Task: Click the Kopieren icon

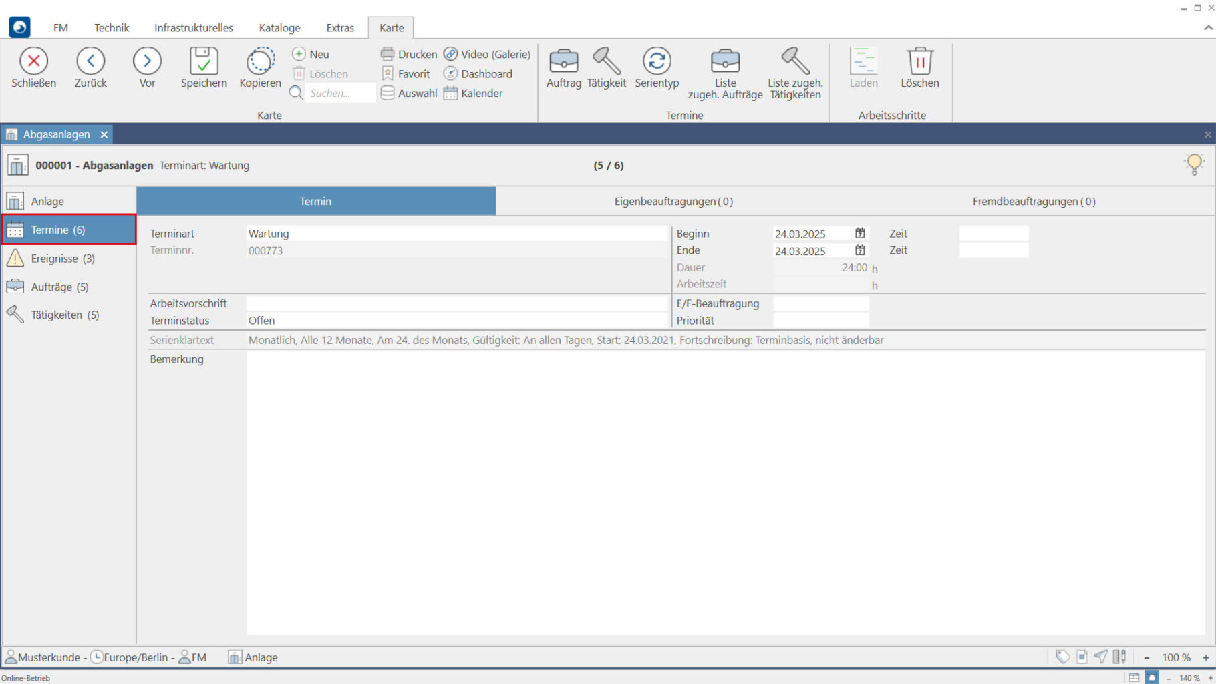Action: (260, 61)
